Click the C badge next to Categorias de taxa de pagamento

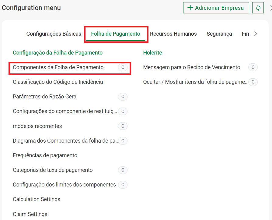pyautogui.click(x=123, y=170)
